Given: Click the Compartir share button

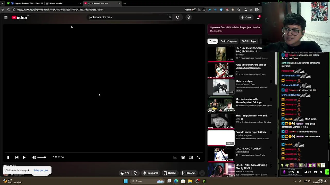Looking at the screenshot, I should click(x=150, y=173).
